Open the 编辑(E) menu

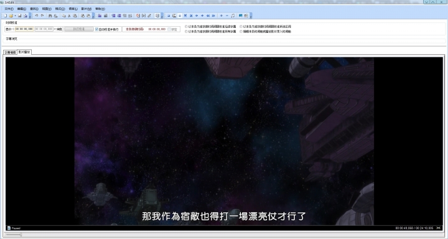click(x=21, y=9)
